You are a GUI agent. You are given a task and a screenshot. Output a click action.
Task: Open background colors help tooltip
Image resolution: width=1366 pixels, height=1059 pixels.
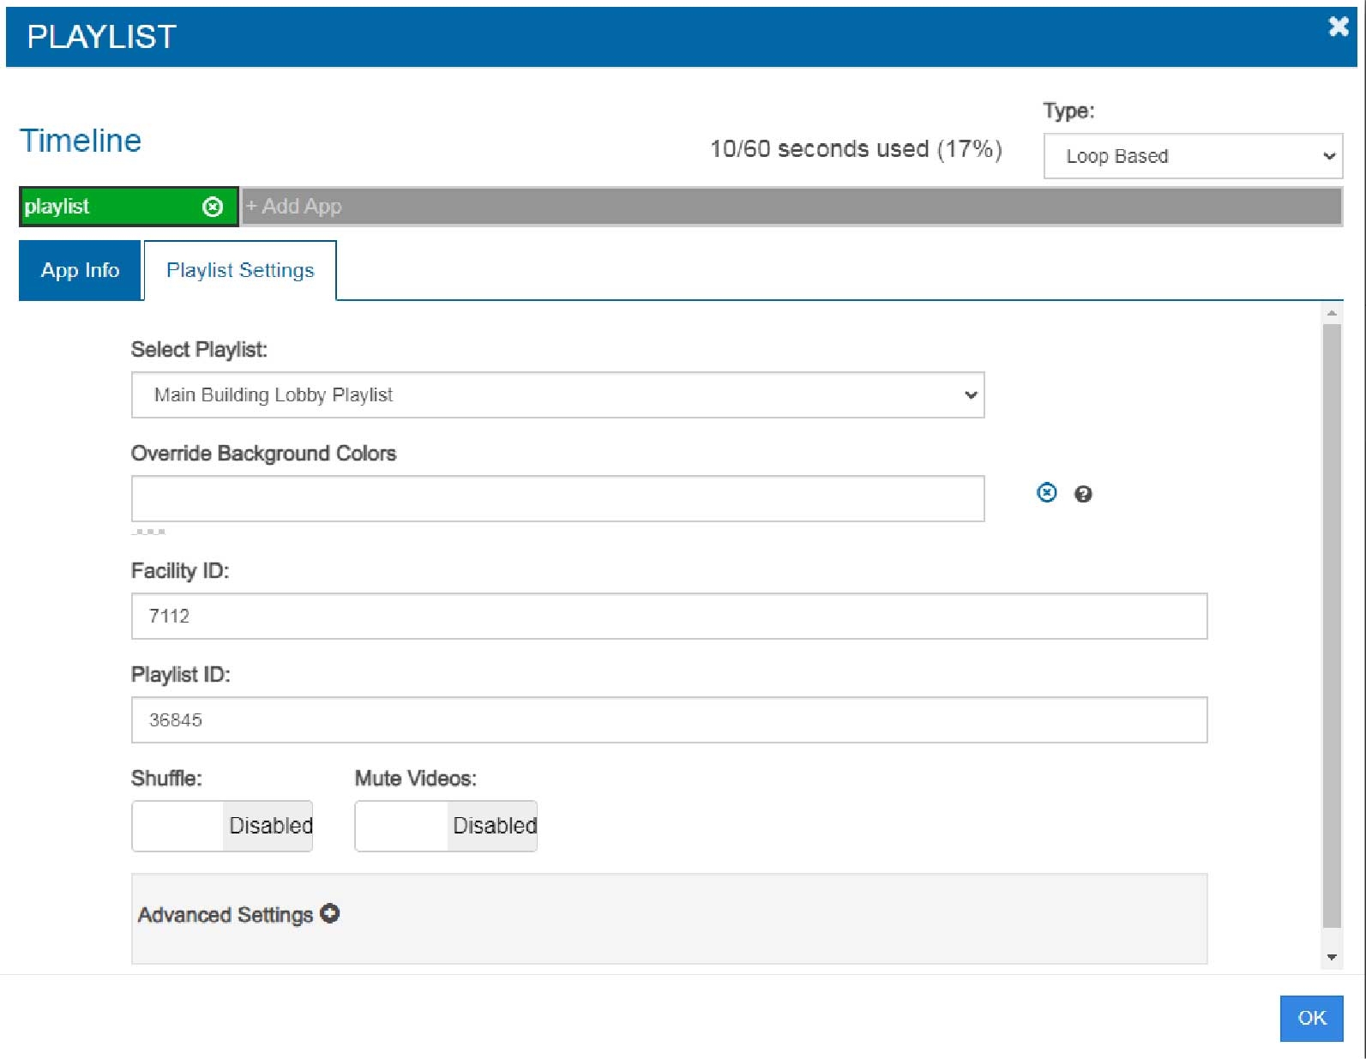click(x=1083, y=494)
